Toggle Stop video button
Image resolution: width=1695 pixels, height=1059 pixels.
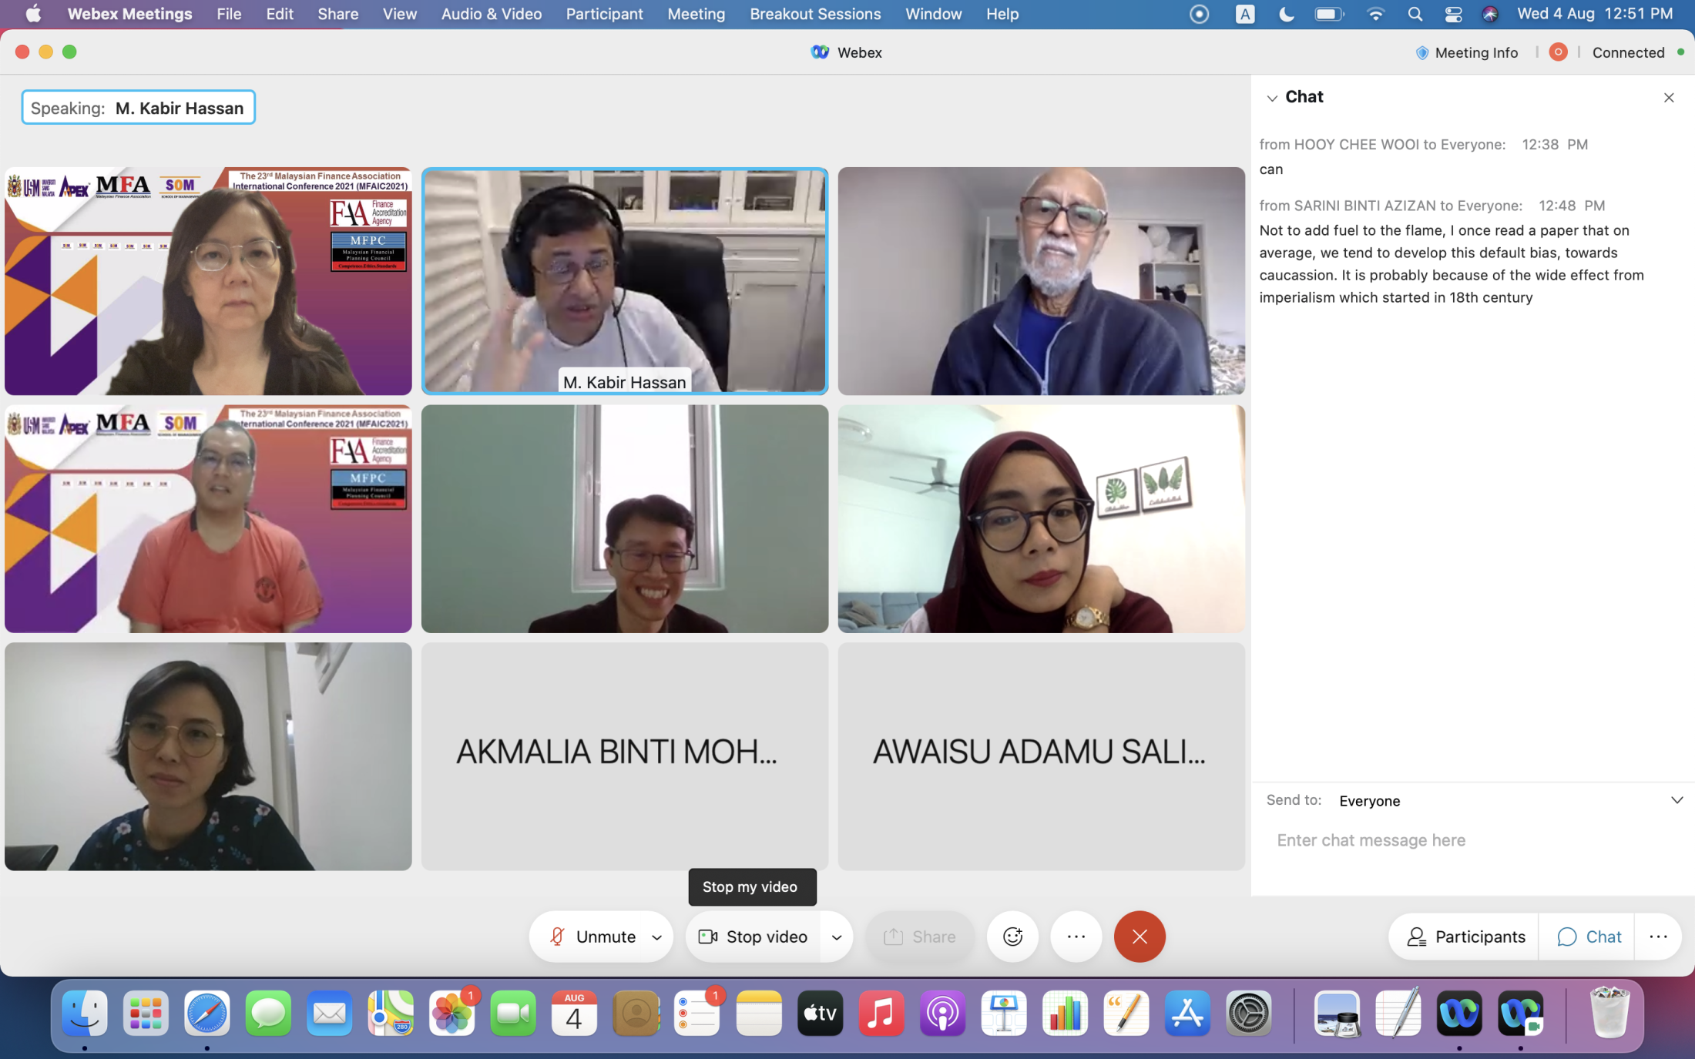pyautogui.click(x=753, y=937)
